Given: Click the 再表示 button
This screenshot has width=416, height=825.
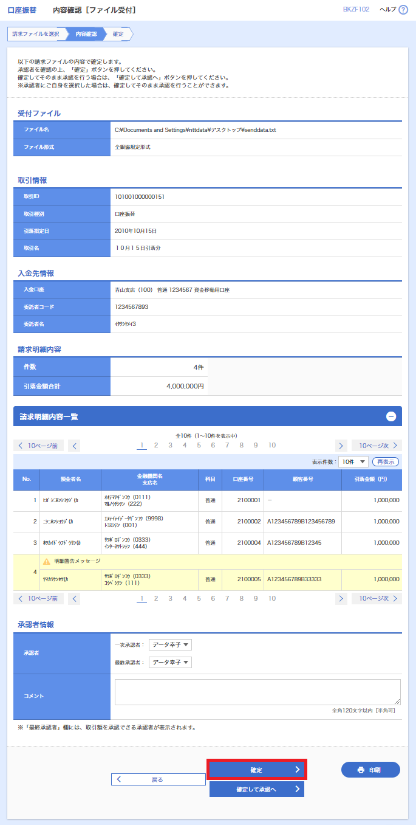Looking at the screenshot, I should click(386, 461).
